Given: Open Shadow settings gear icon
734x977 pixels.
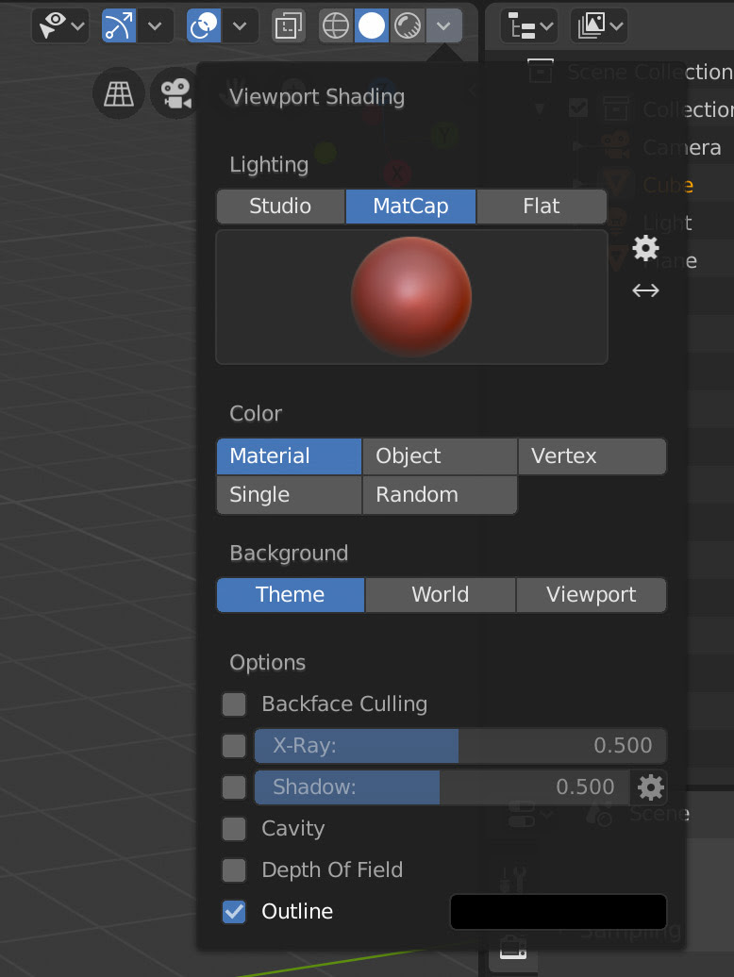Looking at the screenshot, I should tap(651, 787).
